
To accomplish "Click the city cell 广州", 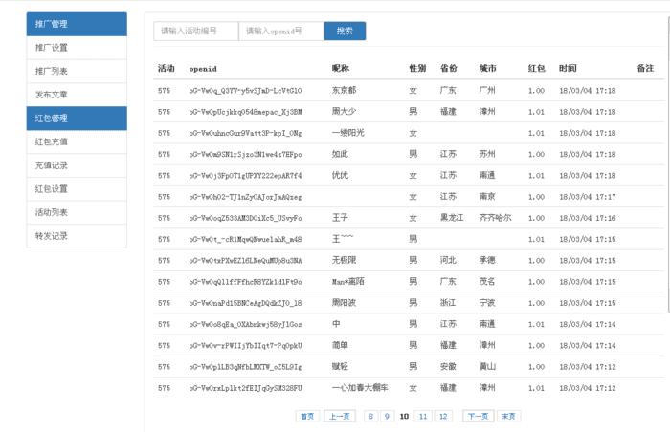I will tap(487, 91).
